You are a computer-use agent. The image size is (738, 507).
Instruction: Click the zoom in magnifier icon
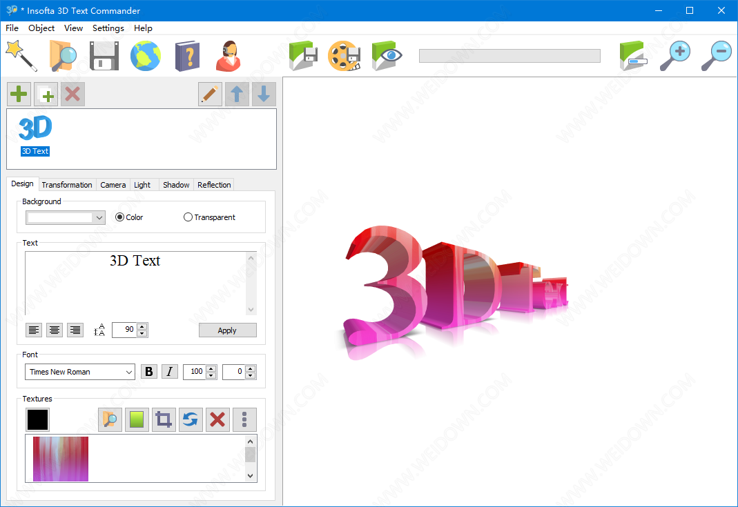[x=674, y=56]
